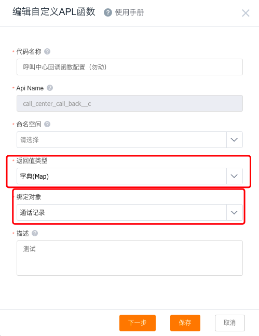Click the 代码名称 text field

pyautogui.click(x=130, y=67)
